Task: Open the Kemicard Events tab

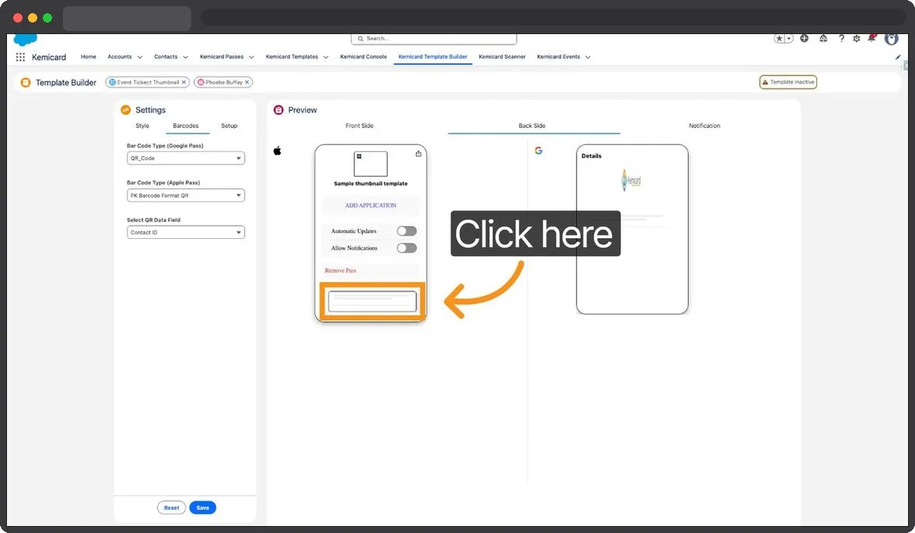Action: click(558, 57)
